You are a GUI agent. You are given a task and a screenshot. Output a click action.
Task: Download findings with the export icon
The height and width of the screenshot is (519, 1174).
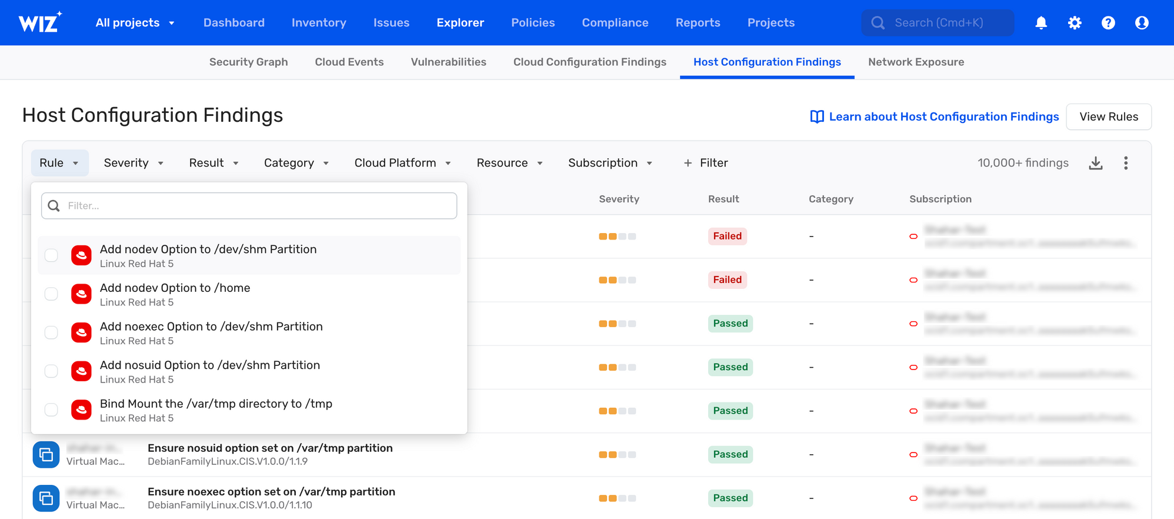[x=1096, y=163]
